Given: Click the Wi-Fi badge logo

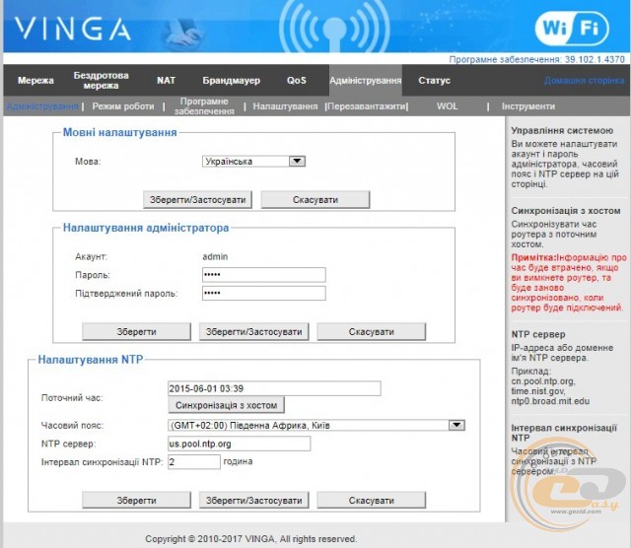Looking at the screenshot, I should (572, 29).
